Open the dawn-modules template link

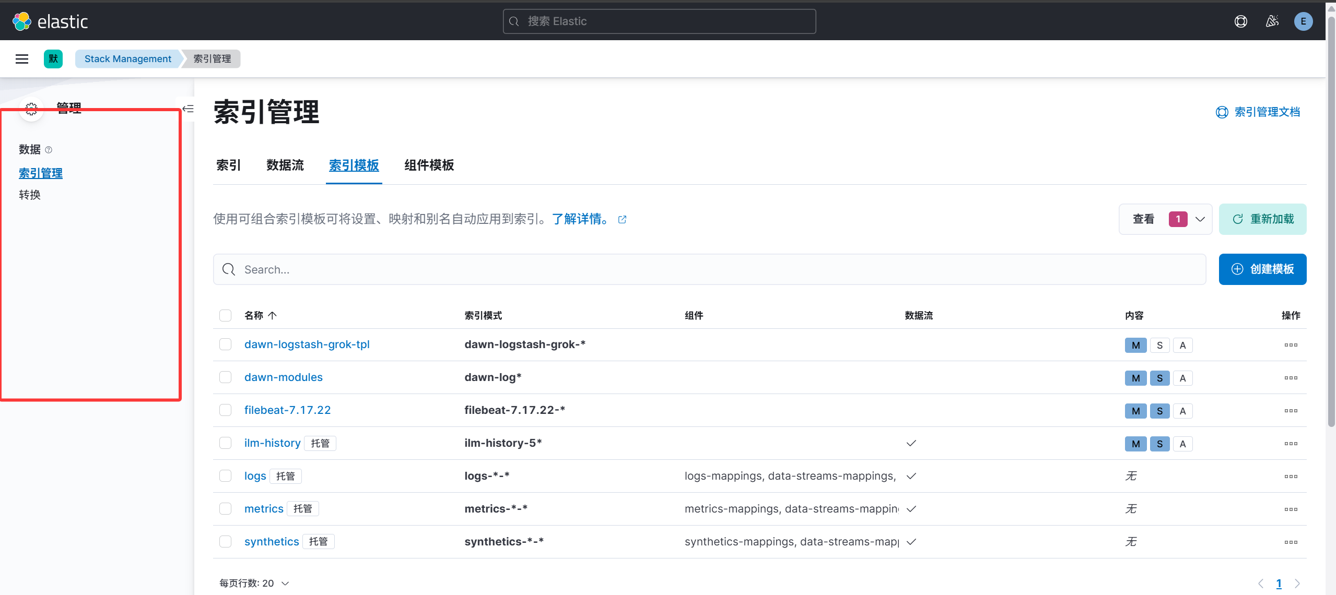tap(284, 377)
